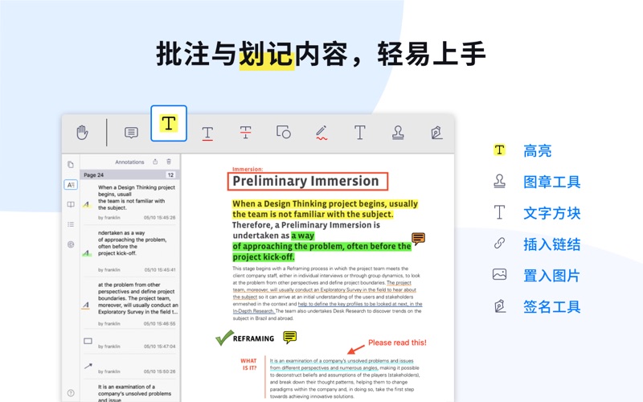Open the search sidebar panel icon
This screenshot has height=402, width=643.
coord(71,244)
